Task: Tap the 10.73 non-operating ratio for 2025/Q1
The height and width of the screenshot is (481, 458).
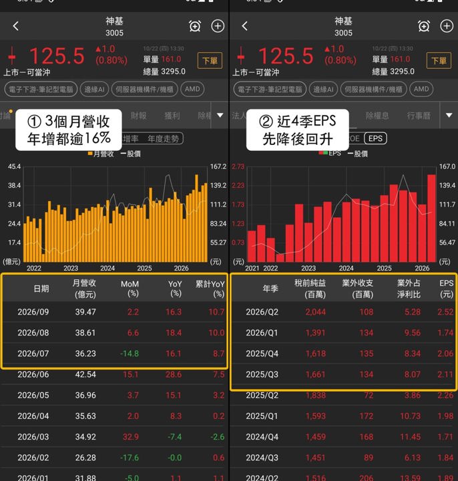Action: (410, 416)
